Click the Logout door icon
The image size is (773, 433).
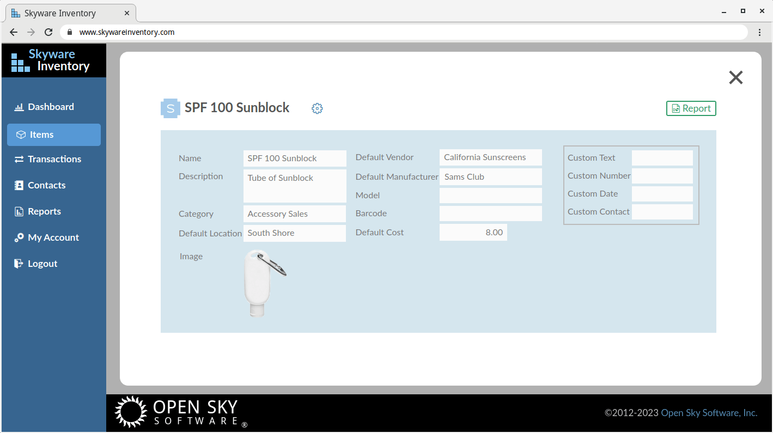point(19,264)
